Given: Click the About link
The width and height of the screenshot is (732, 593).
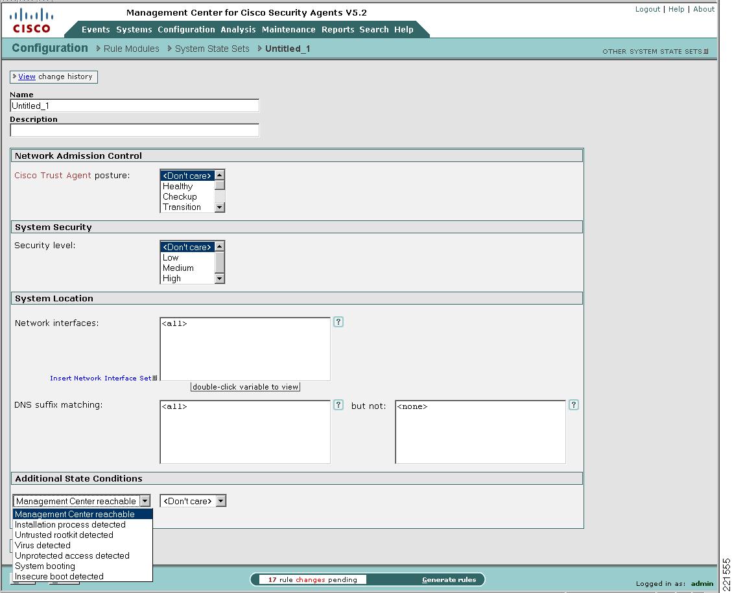Looking at the screenshot, I should [703, 9].
